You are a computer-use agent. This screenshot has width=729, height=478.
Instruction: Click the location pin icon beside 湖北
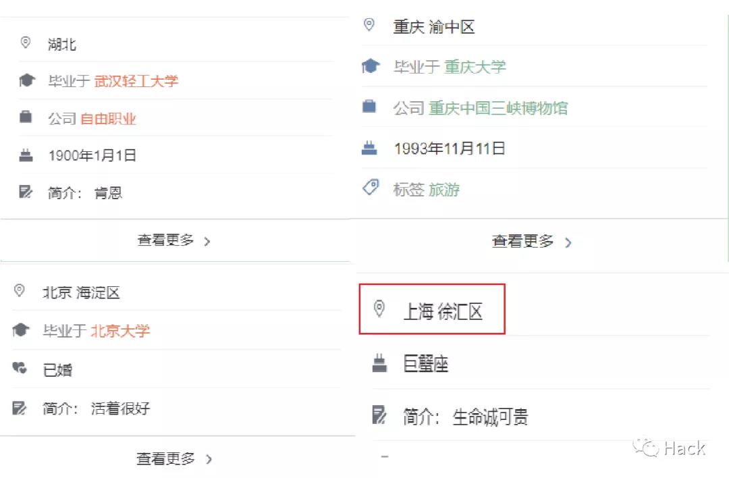(x=26, y=43)
